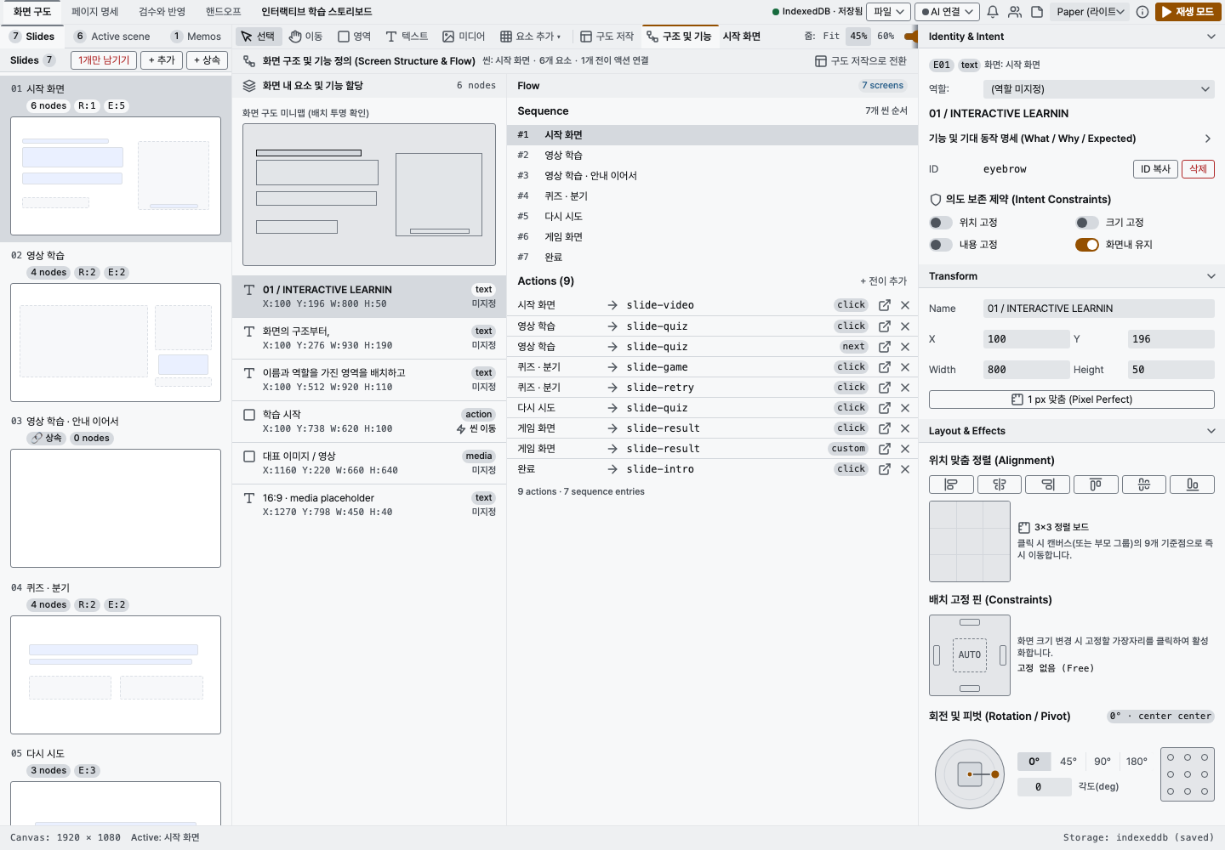Align elements to horizontal center

(x=1000, y=484)
